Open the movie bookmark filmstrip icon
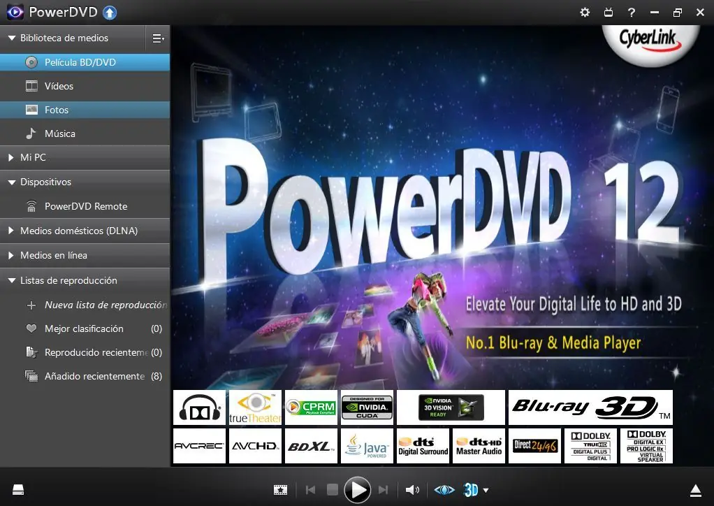 [x=280, y=490]
